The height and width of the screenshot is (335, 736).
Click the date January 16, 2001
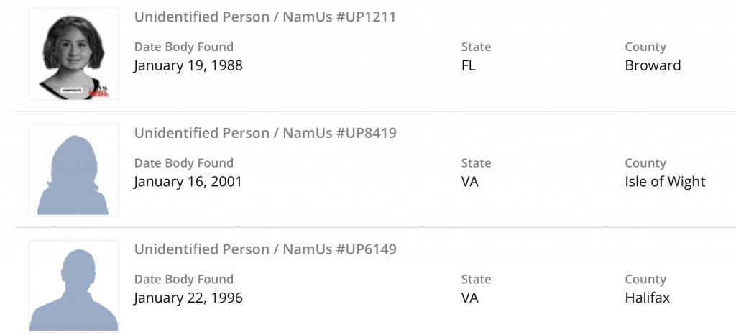(188, 182)
